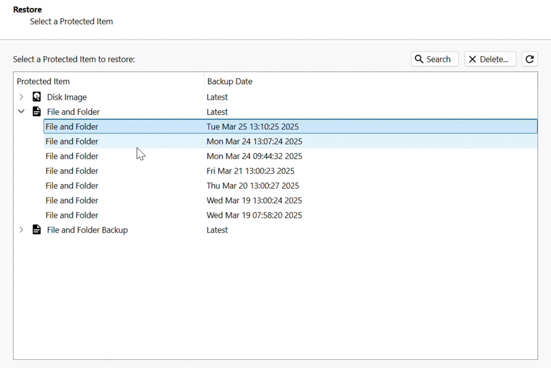Select backup dated Thu Mar 20 13:00:27 2025
551x368 pixels.
point(290,186)
